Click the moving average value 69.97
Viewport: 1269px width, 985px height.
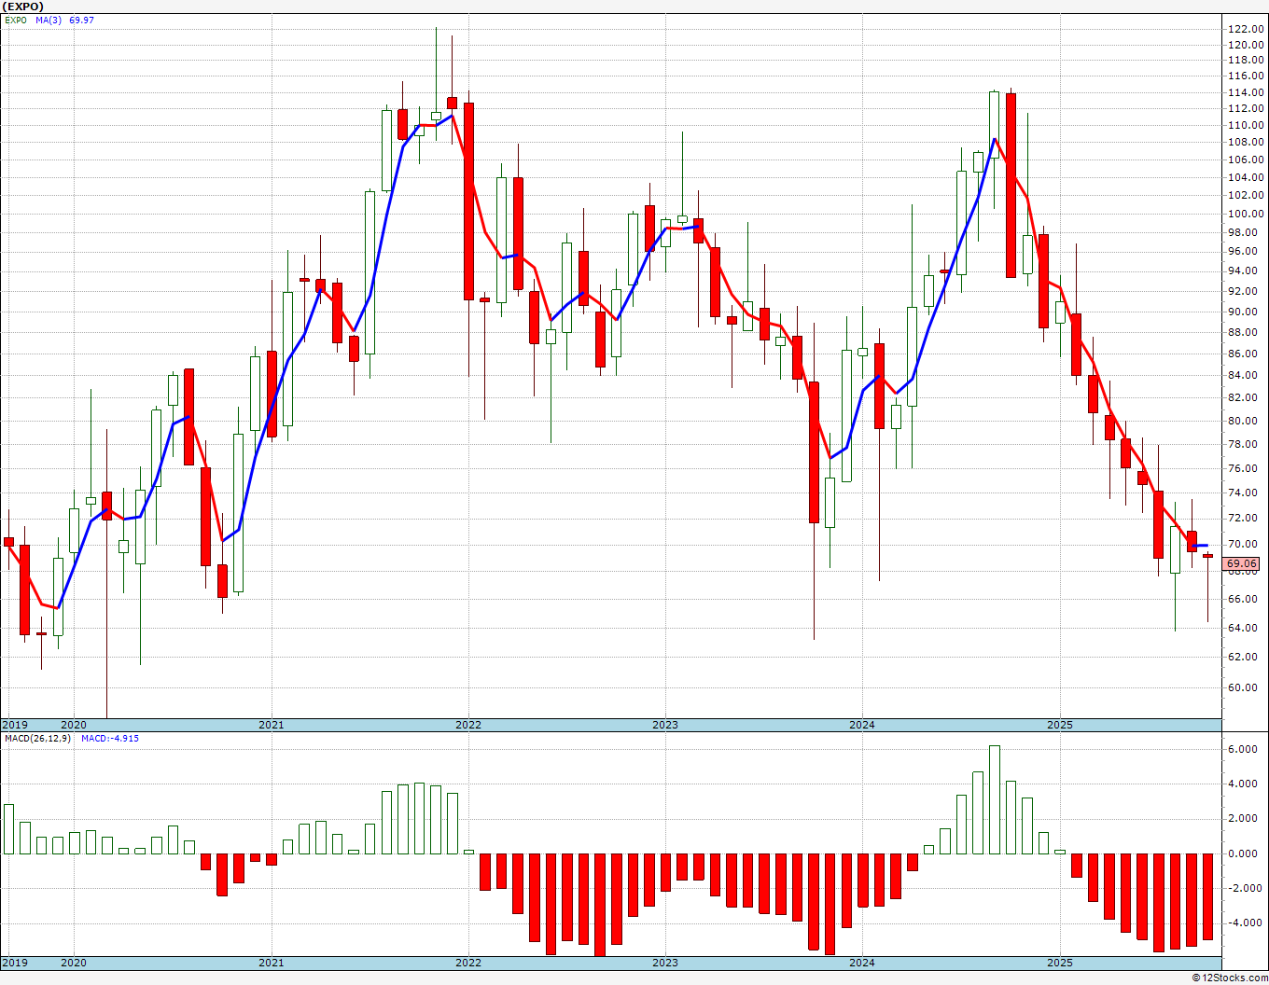pyautogui.click(x=81, y=20)
